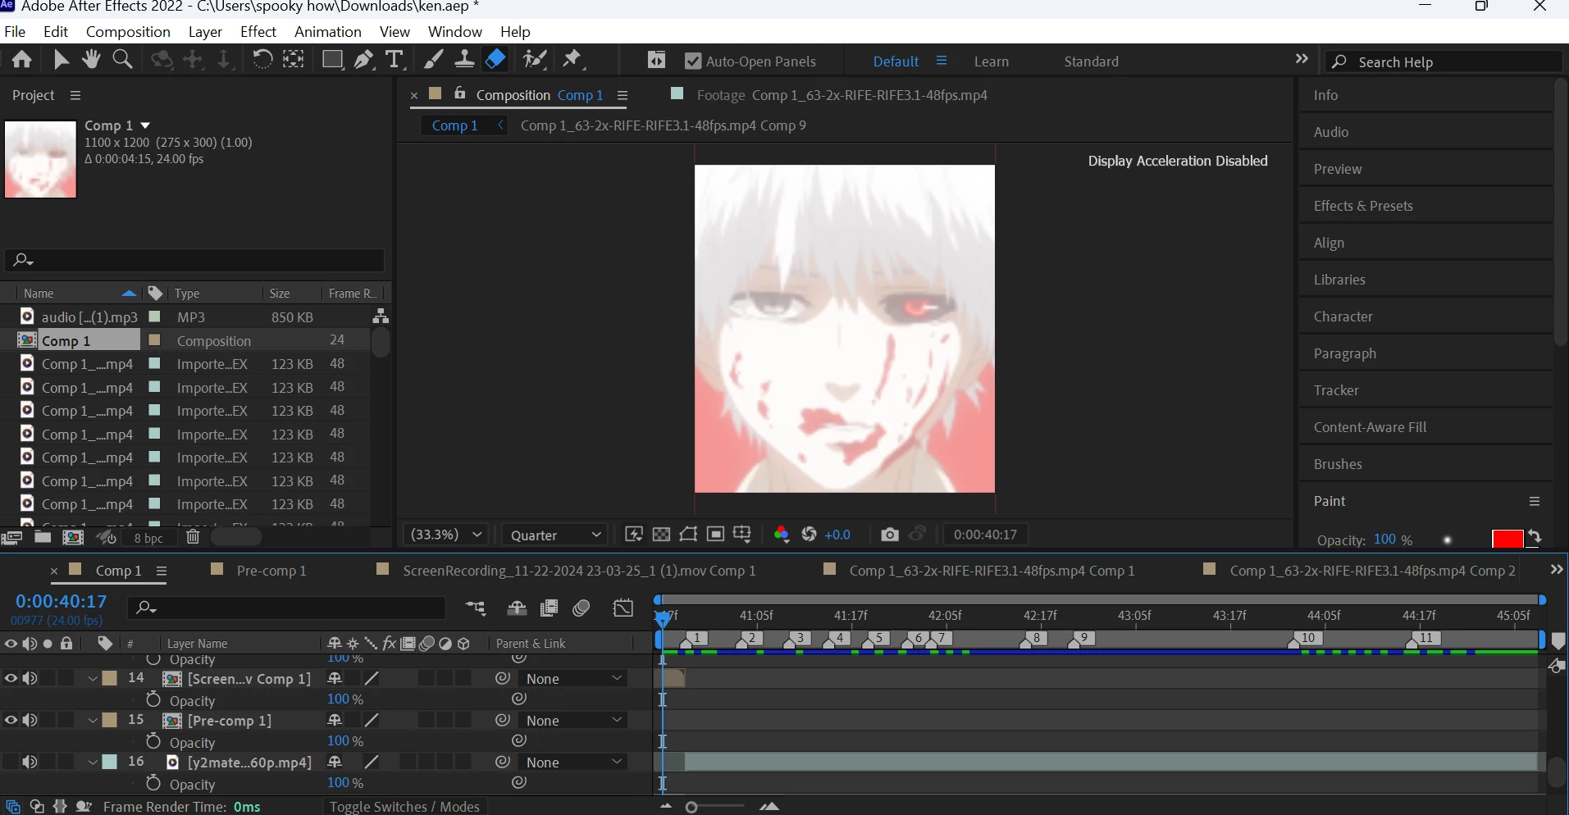Select the Roto Brush tool
Image resolution: width=1569 pixels, height=815 pixels.
536,60
